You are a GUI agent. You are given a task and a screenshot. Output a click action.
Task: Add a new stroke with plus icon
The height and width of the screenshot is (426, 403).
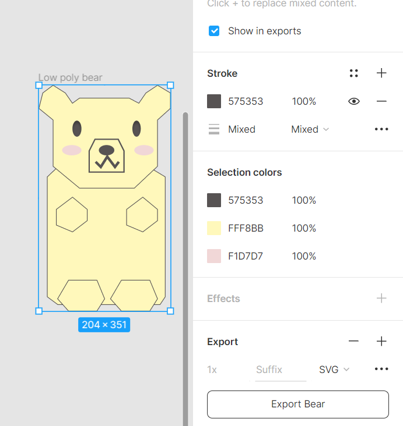381,73
